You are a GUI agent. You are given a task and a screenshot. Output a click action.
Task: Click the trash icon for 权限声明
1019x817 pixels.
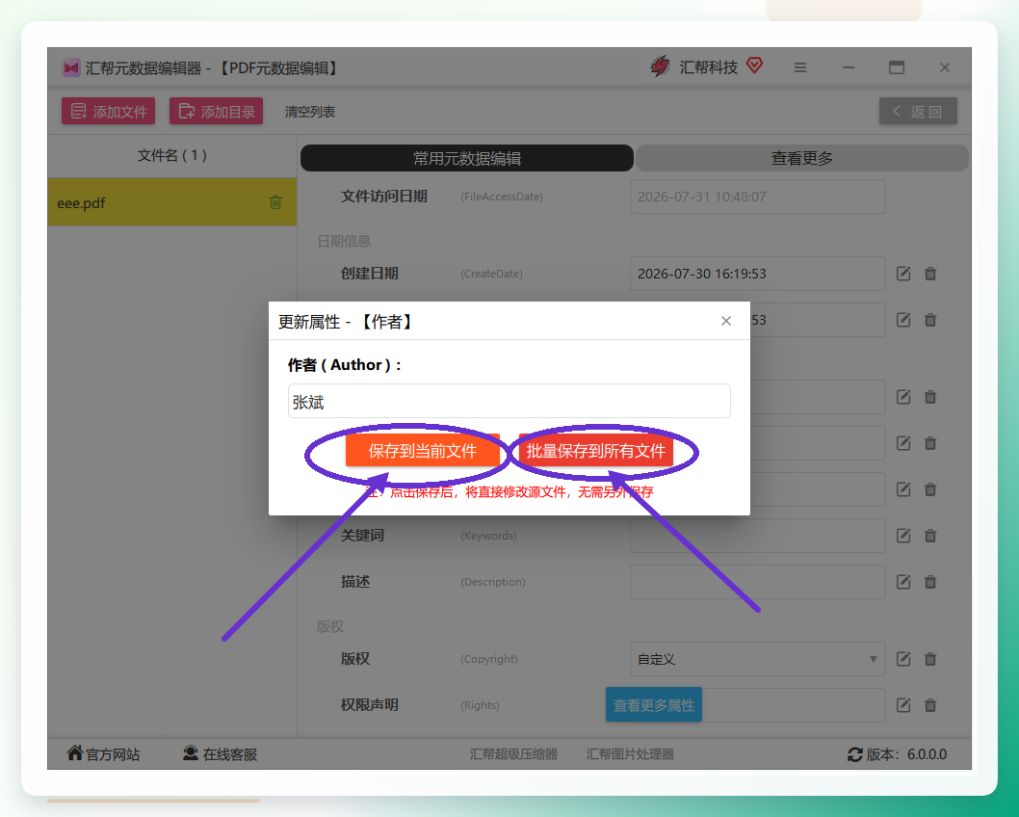click(930, 705)
